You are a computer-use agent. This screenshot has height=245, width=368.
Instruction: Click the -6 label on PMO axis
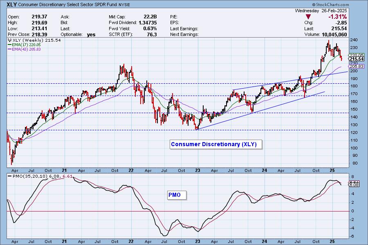(x=352, y=236)
